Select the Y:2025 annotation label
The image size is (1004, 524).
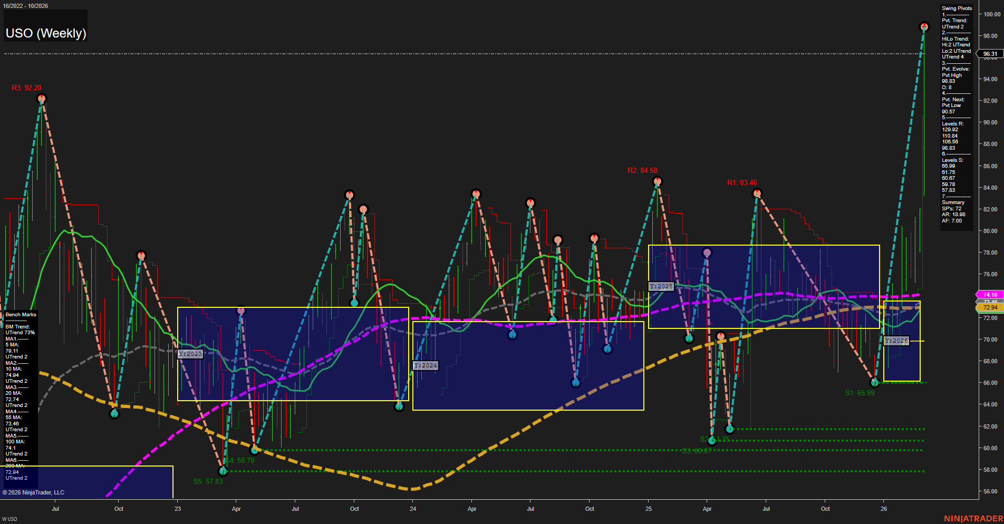coord(662,286)
